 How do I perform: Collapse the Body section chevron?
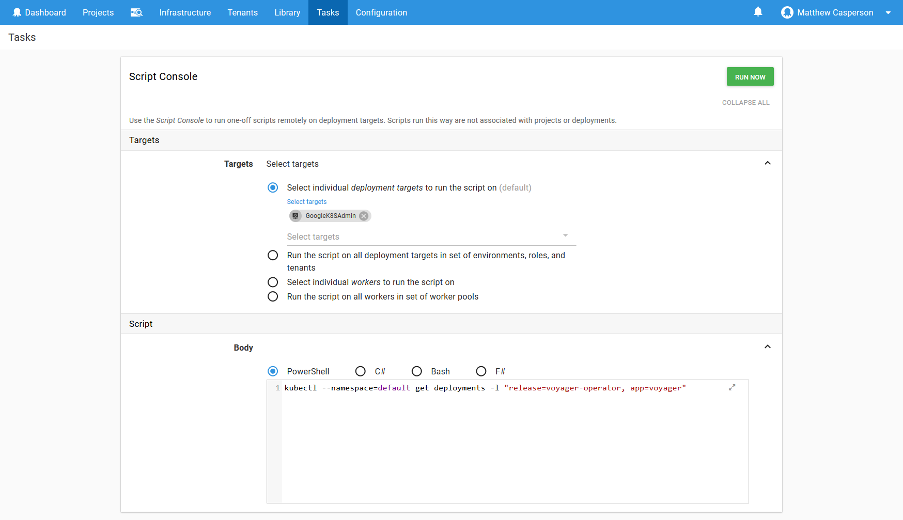click(767, 347)
